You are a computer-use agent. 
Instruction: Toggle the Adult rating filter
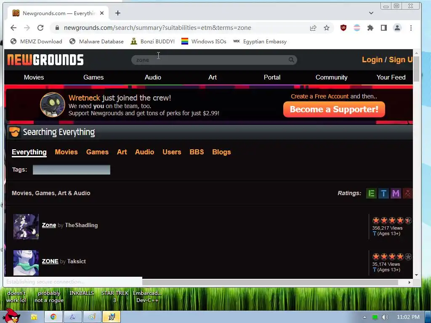(407, 193)
